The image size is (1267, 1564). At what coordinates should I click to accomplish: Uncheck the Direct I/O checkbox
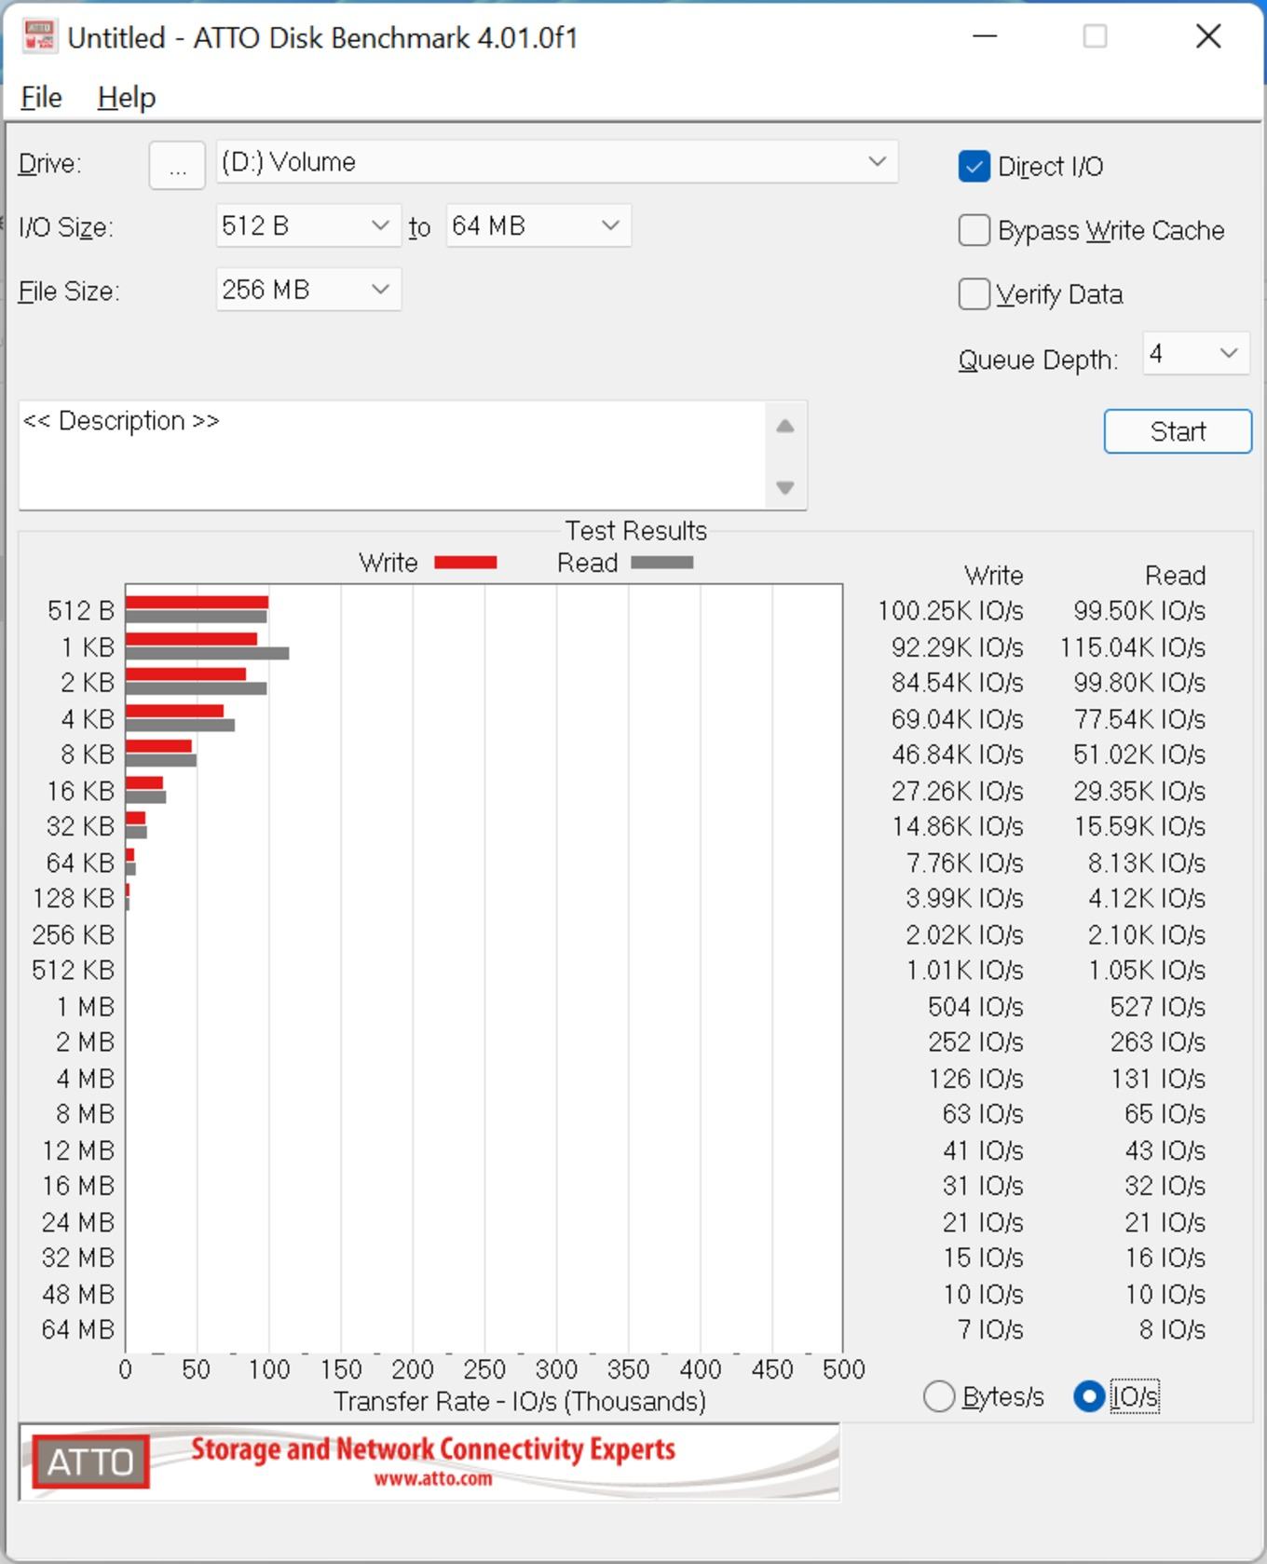[x=974, y=167]
